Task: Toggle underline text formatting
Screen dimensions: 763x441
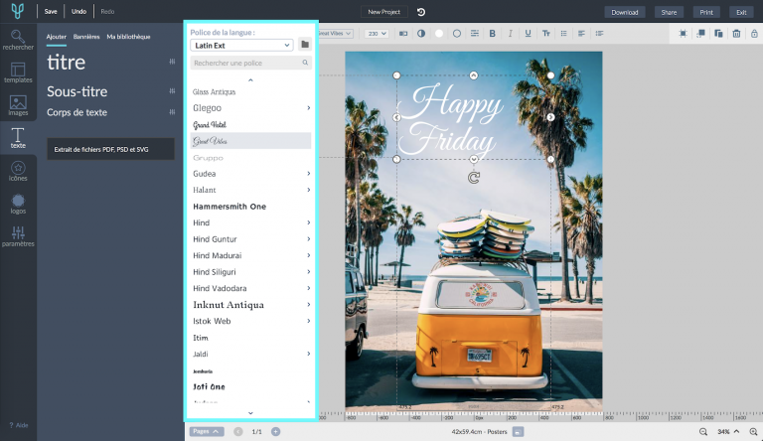Action: 529,33
